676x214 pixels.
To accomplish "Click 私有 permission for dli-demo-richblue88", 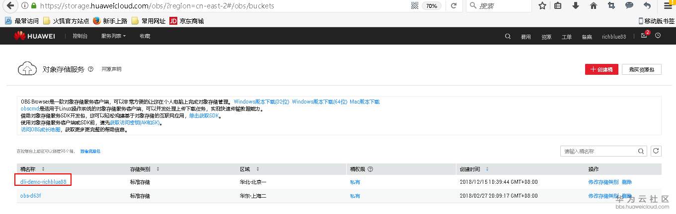I will pyautogui.click(x=355, y=182).
